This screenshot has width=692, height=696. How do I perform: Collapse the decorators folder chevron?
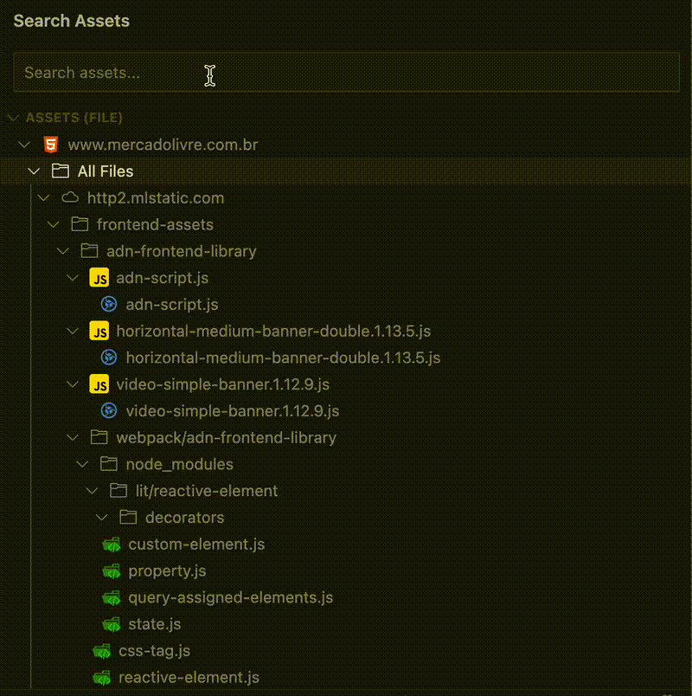coord(101,518)
